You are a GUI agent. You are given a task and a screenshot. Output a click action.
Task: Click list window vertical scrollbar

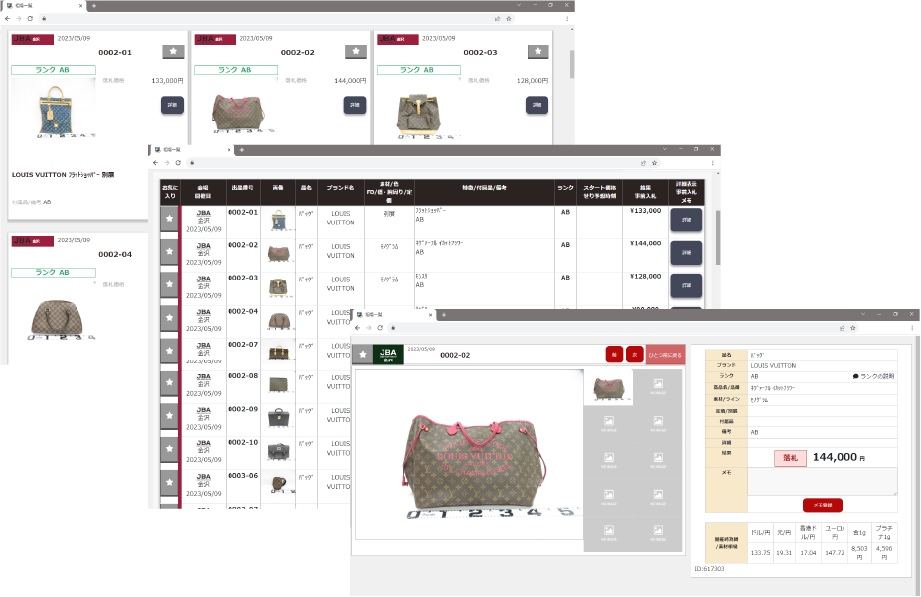click(x=717, y=236)
